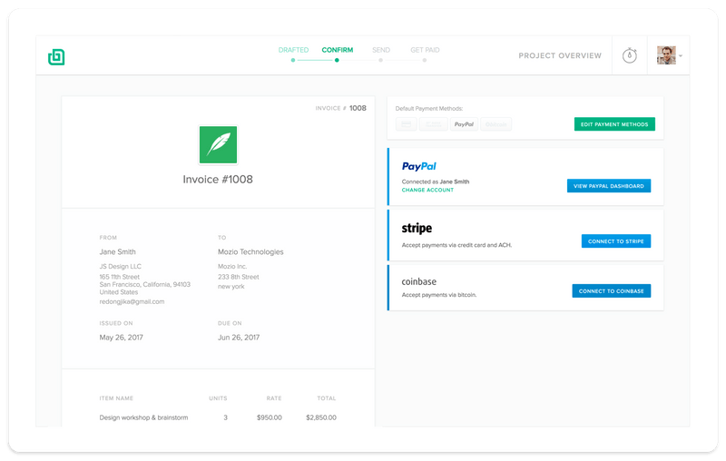Click Design workshop & brainstorm item
This screenshot has height=461, width=726.
click(x=143, y=417)
